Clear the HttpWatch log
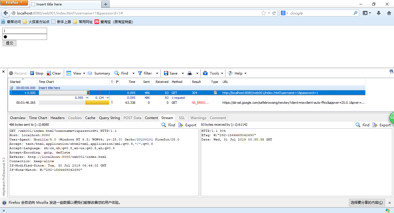The width and height of the screenshot is (394, 213). point(54,73)
